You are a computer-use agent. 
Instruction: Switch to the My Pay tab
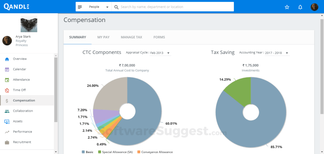coord(103,37)
